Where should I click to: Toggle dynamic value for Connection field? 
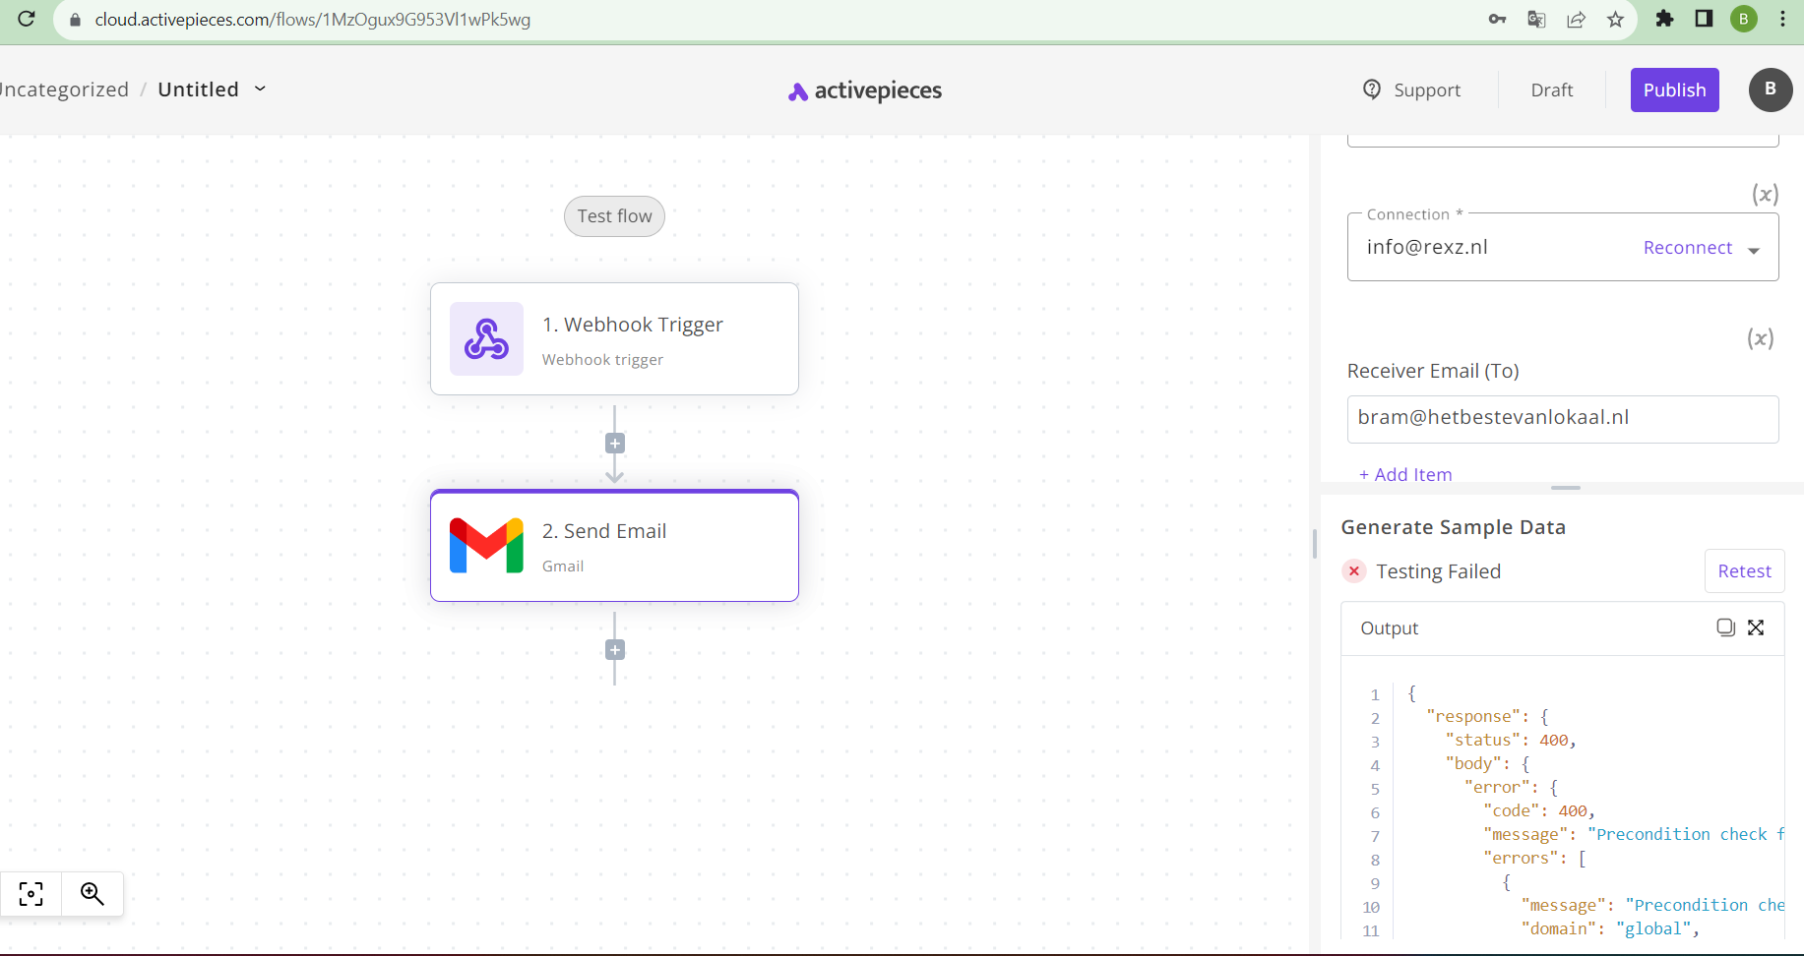(x=1765, y=194)
